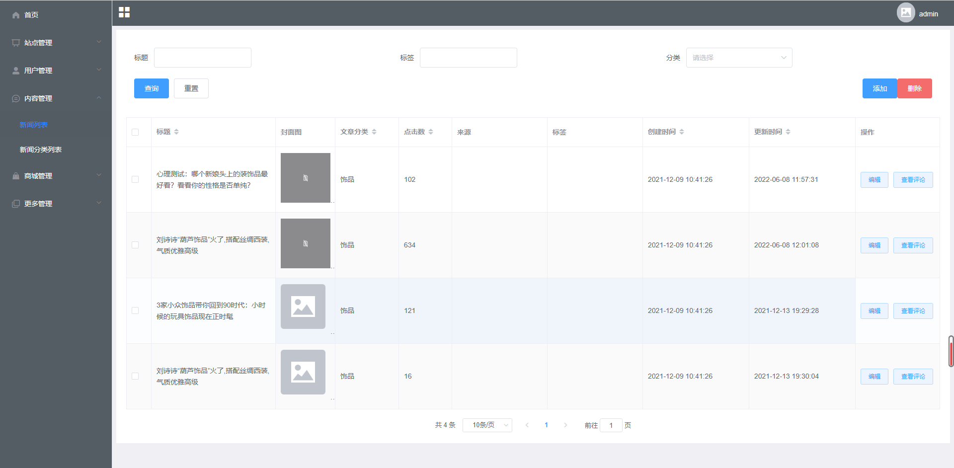Click the monitor icon beside 站点管理

(16, 43)
